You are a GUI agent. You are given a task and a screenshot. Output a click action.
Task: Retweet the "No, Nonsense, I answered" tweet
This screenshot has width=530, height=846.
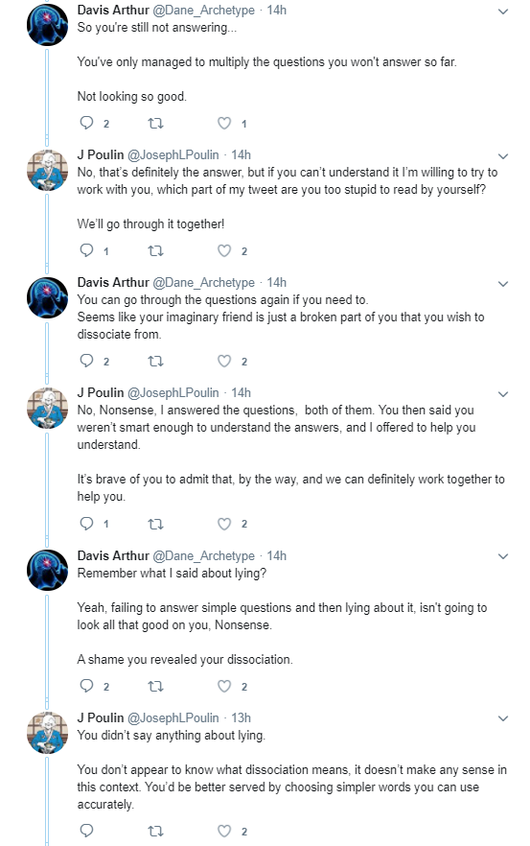155,524
